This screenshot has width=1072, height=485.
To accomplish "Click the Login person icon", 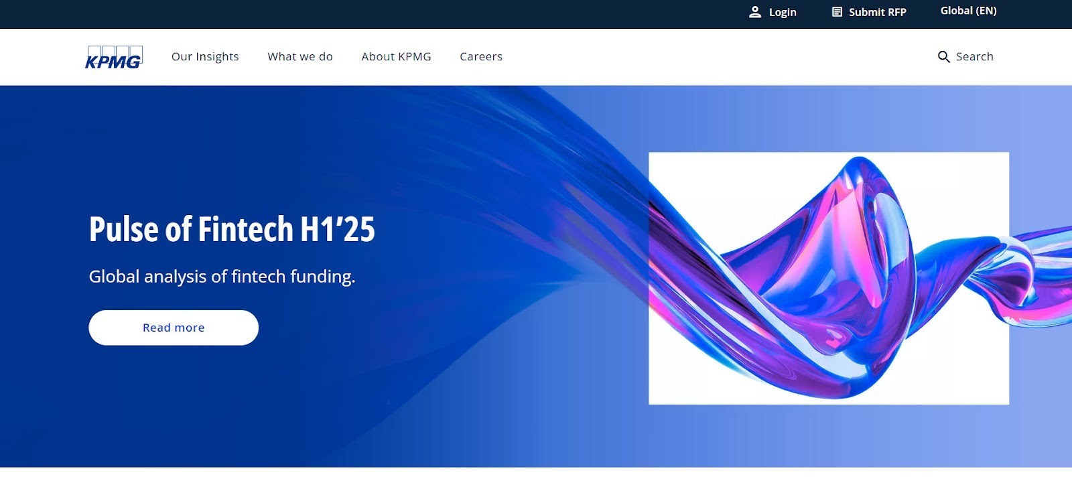I will click(755, 12).
